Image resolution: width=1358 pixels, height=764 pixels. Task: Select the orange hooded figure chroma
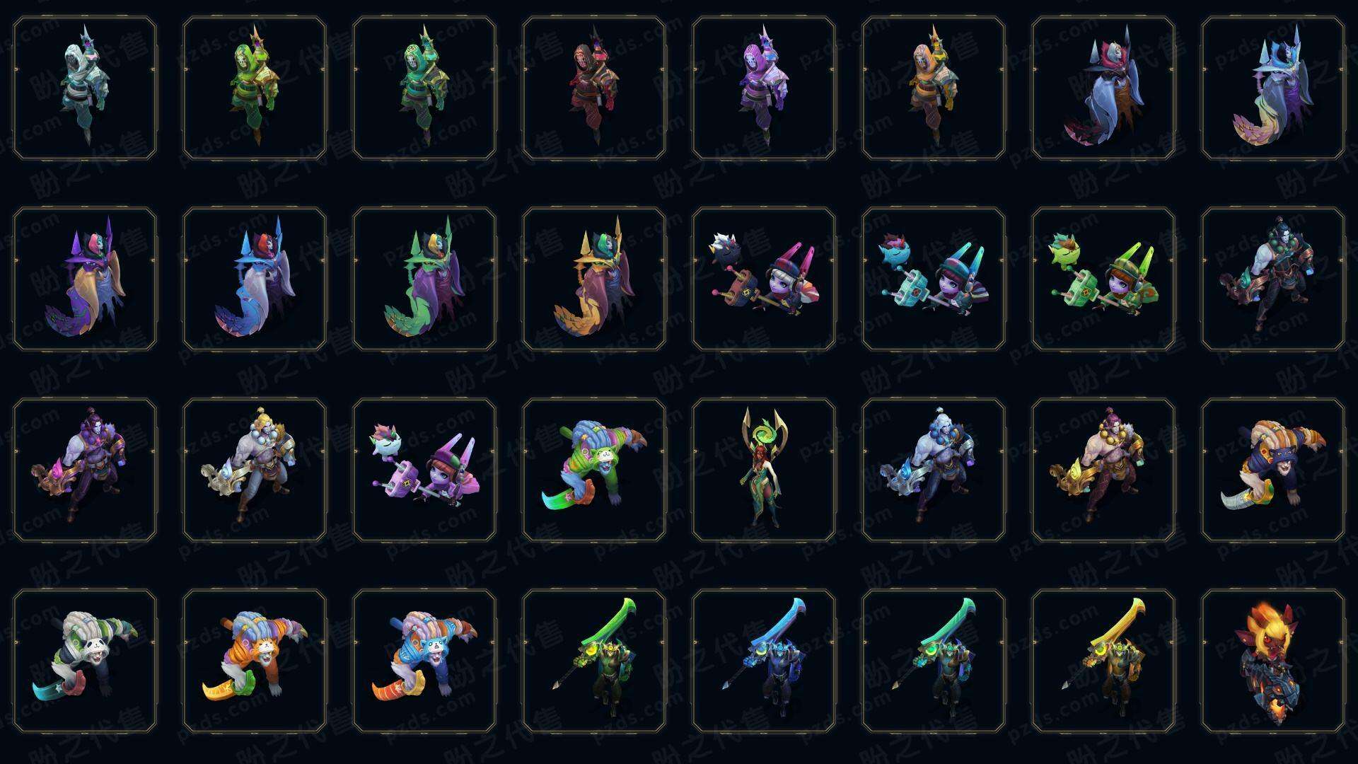point(934,88)
